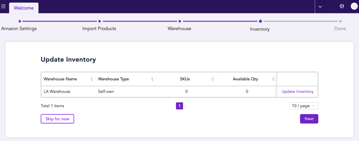The width and height of the screenshot is (359, 141).
Task: Expand the top-right chevron dropdown
Action: pos(320,7)
